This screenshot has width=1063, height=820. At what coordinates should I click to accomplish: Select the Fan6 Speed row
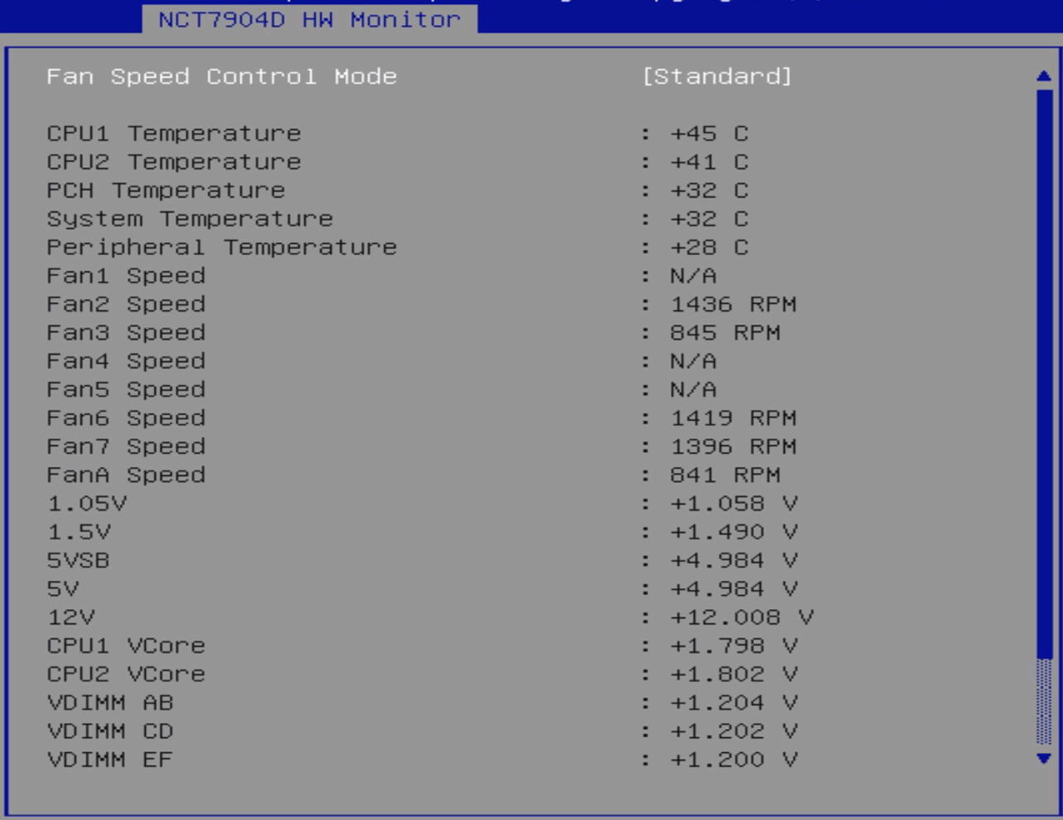[x=126, y=419]
